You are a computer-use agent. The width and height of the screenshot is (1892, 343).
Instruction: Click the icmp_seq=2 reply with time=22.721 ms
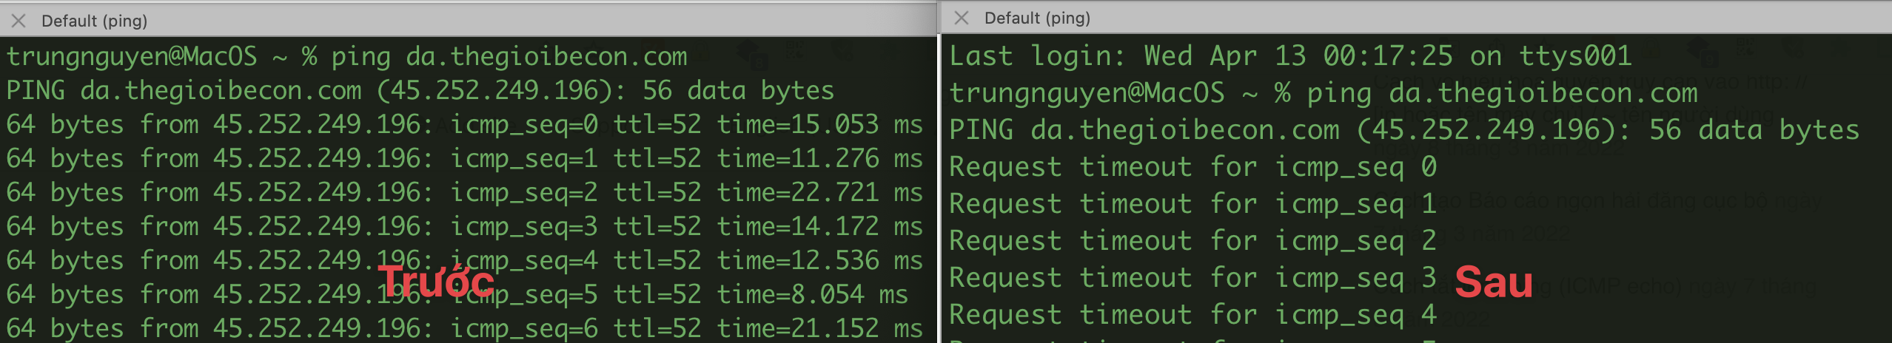[464, 192]
